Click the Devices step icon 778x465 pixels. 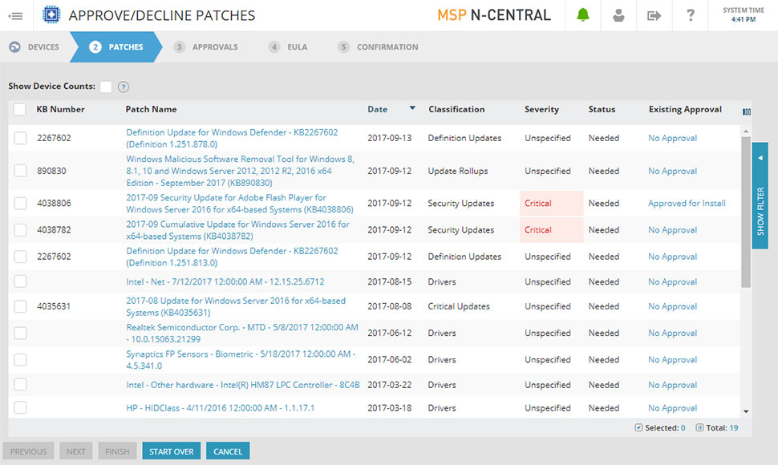[15, 47]
